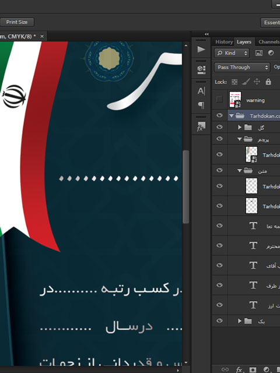Click T icon of the آقای text layer

253,265
